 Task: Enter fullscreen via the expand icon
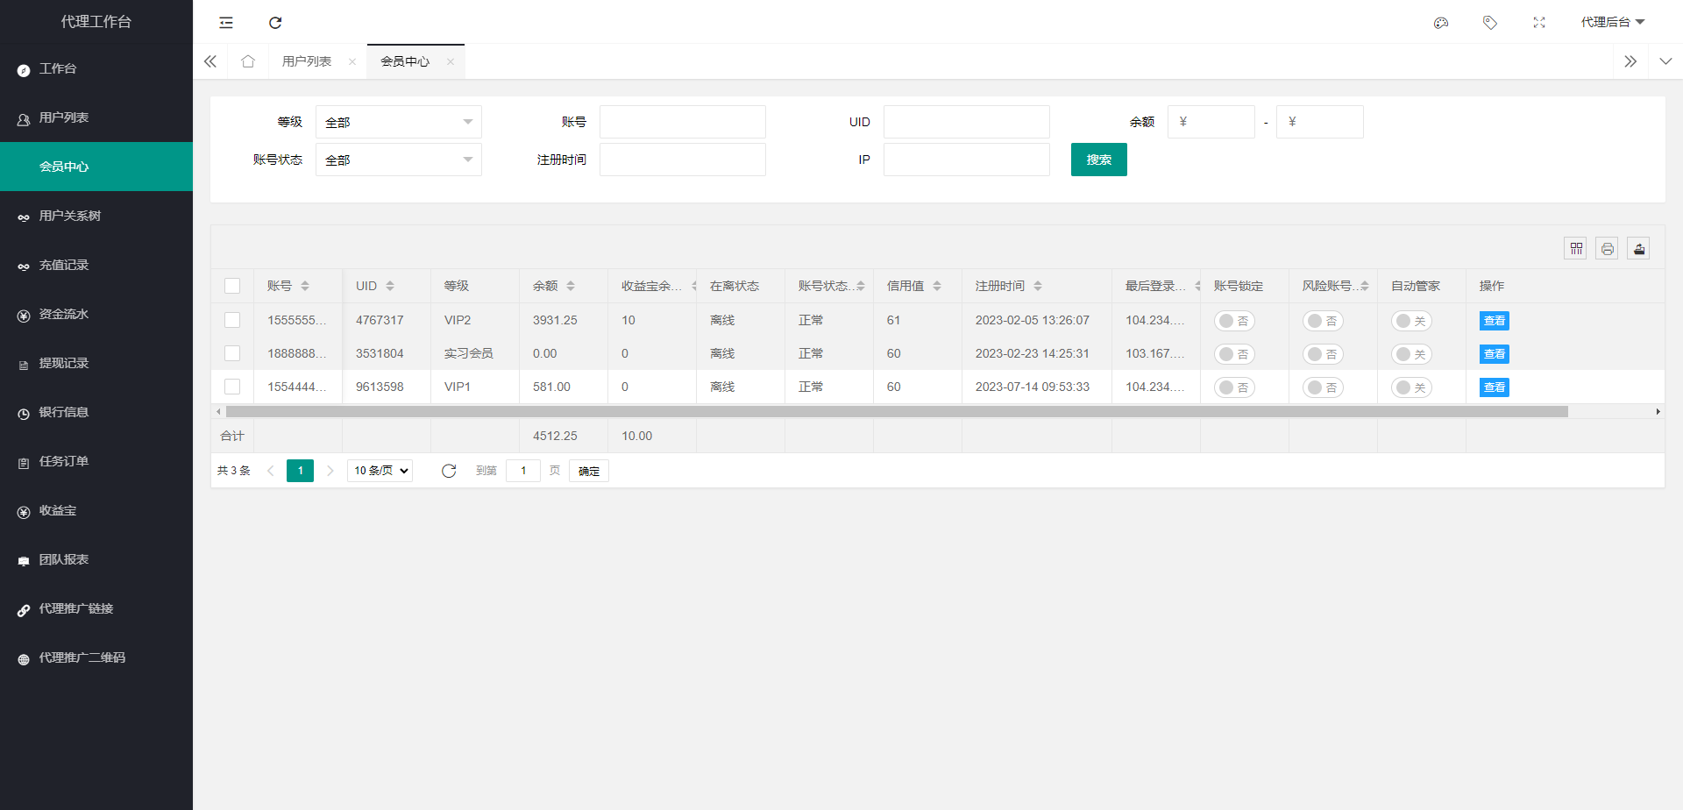click(x=1538, y=22)
